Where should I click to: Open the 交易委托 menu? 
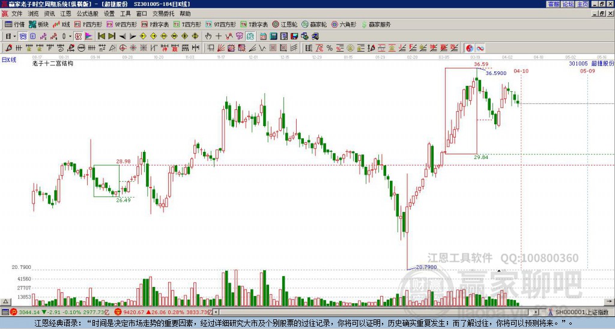click(x=163, y=14)
